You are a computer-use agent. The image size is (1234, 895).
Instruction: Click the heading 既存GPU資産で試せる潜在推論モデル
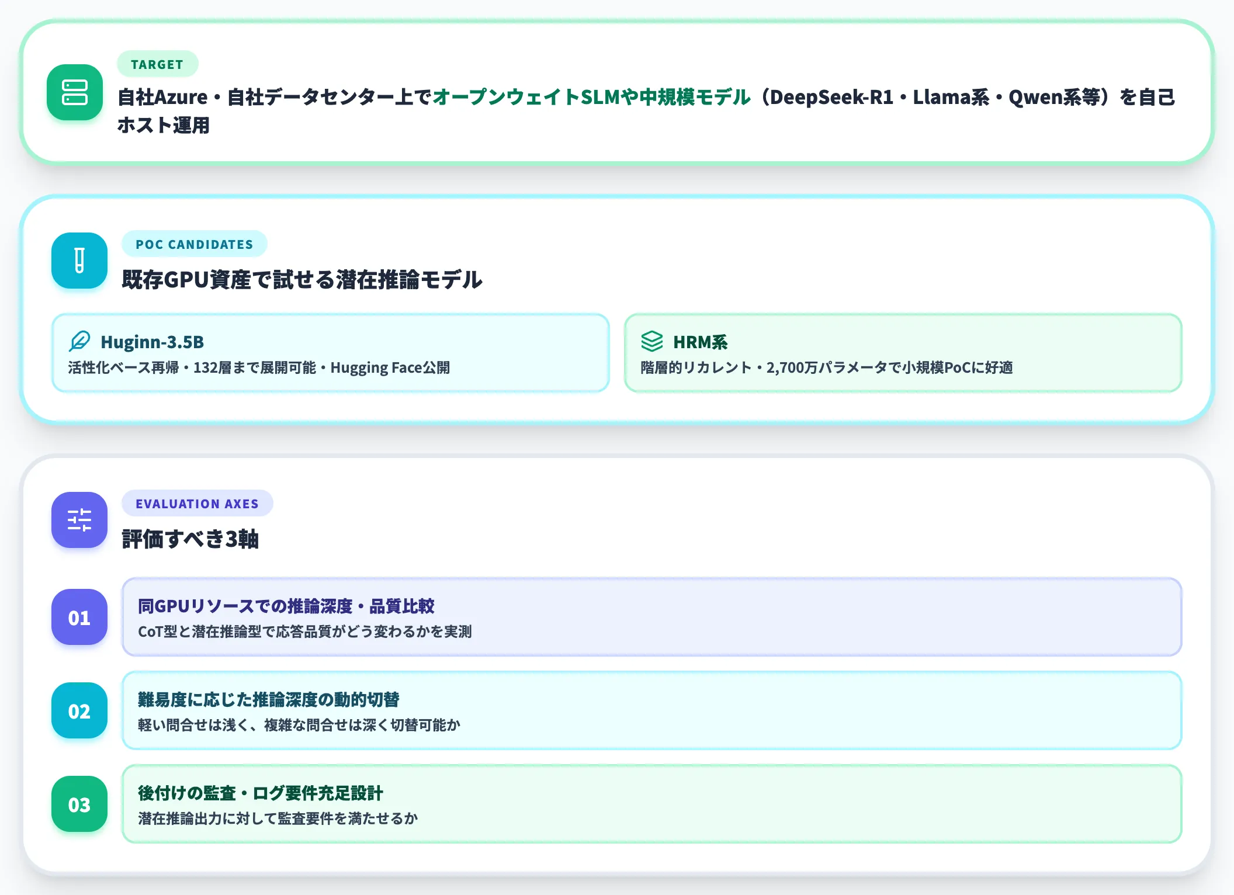(302, 279)
